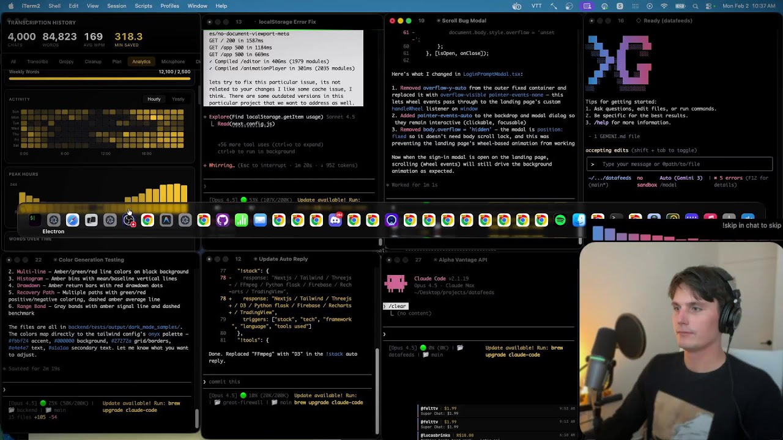
Task: Open Mail from the Dock
Action: [260, 220]
